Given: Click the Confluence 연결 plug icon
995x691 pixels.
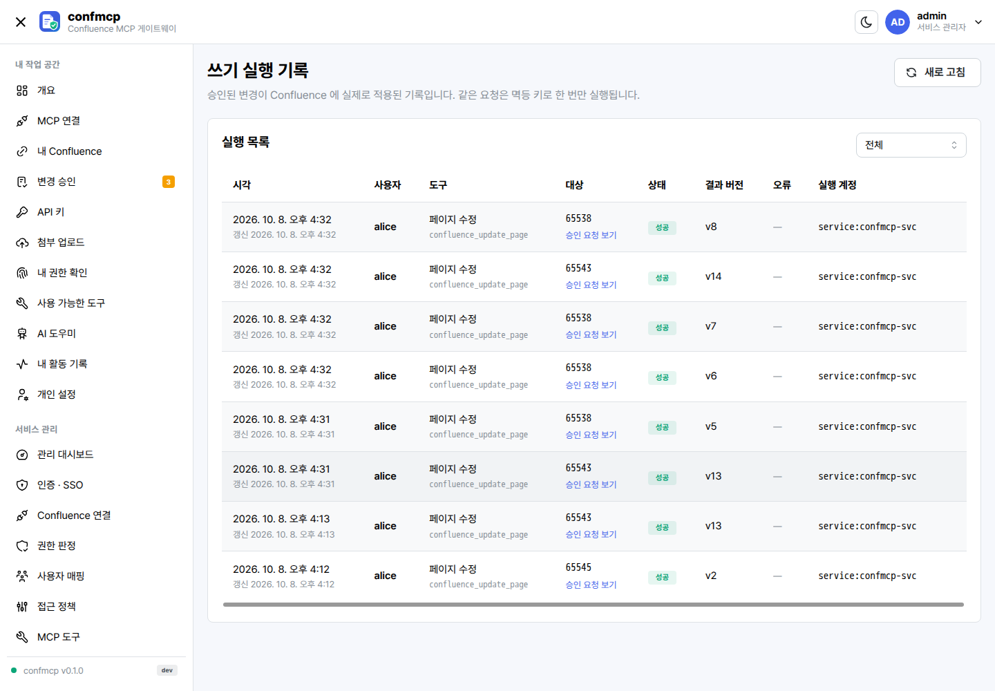Looking at the screenshot, I should coord(22,515).
